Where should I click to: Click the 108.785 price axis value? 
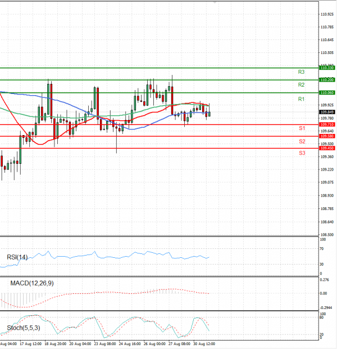pyautogui.click(x=327, y=208)
